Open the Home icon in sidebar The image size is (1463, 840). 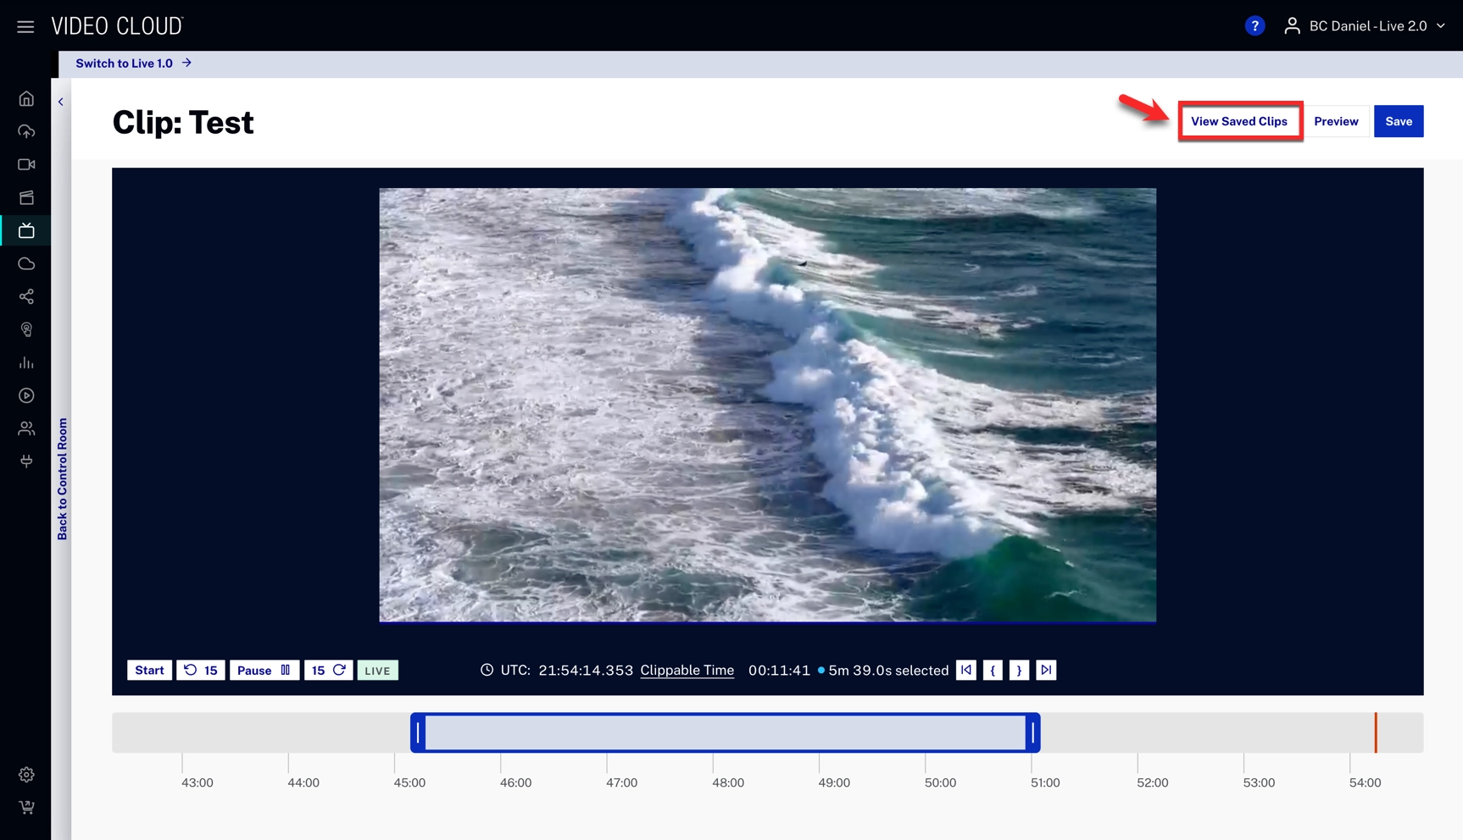pos(26,99)
